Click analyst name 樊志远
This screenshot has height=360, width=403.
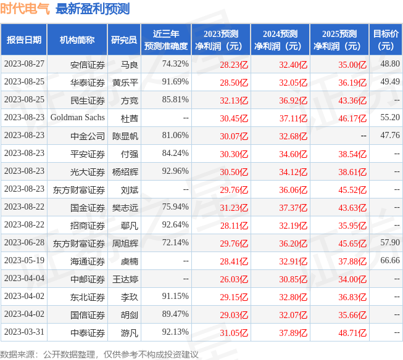tap(125, 208)
